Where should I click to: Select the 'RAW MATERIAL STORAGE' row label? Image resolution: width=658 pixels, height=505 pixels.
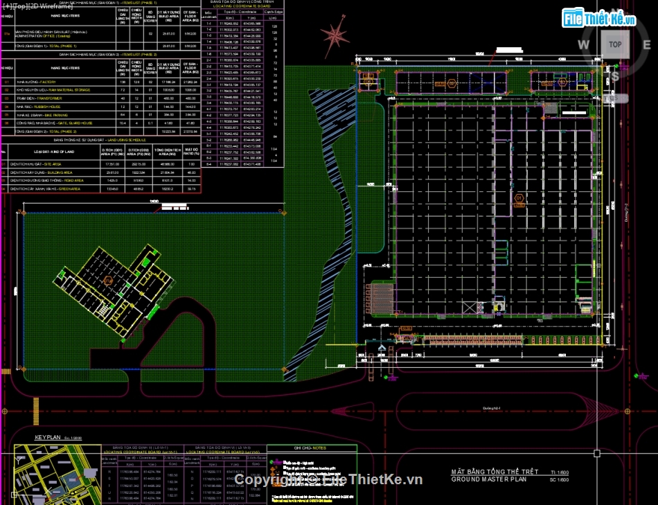(69, 90)
